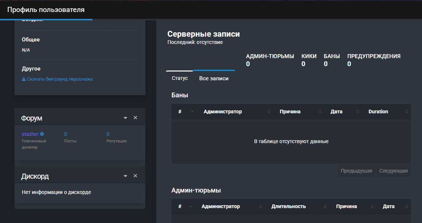Sort admin jails by Длительность column

288,206
